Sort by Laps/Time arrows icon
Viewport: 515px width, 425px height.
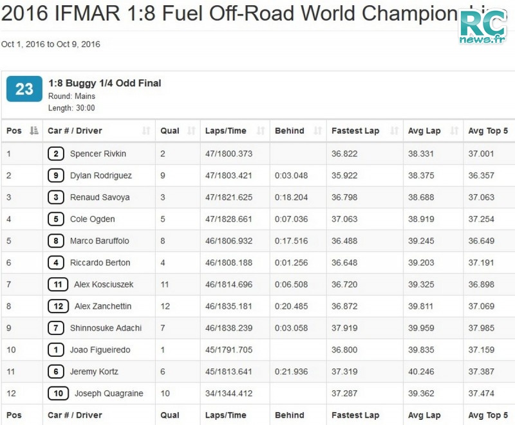(x=261, y=131)
